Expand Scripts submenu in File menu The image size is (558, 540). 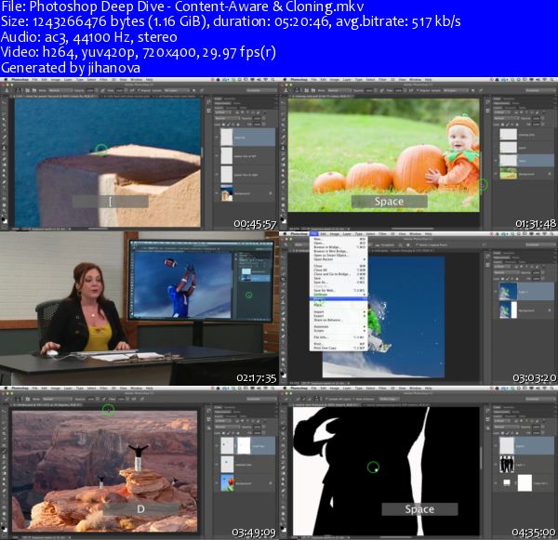tap(339, 331)
